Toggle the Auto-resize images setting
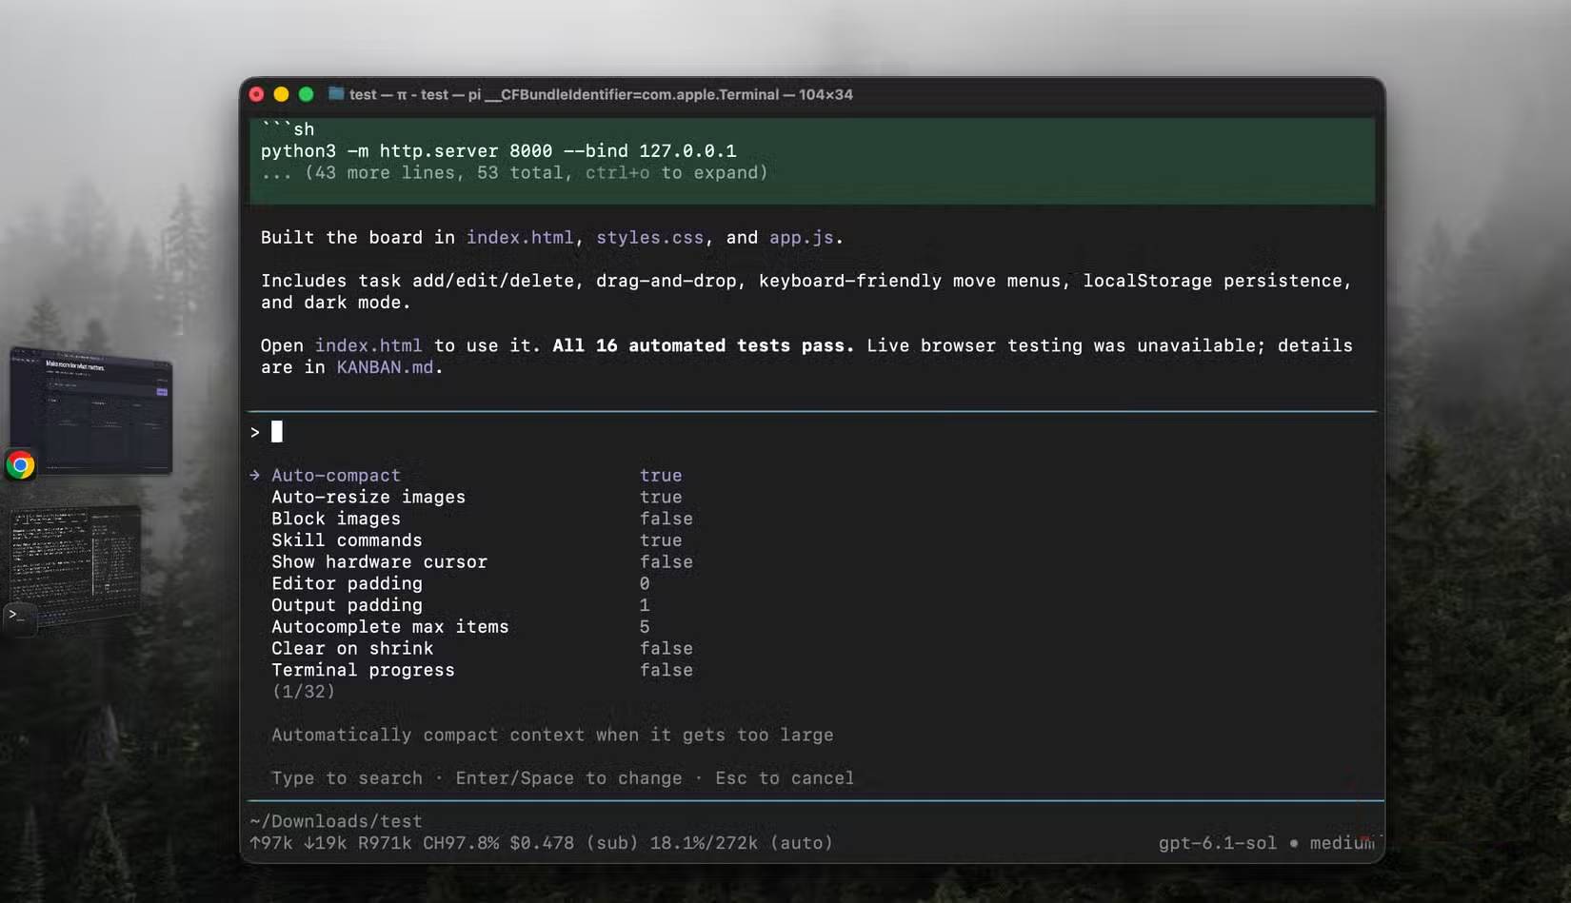The width and height of the screenshot is (1571, 903). [476, 497]
